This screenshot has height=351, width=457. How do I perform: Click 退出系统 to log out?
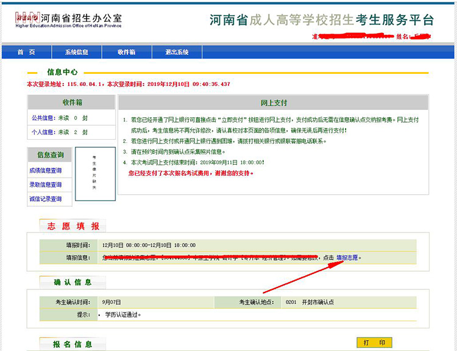177,52
